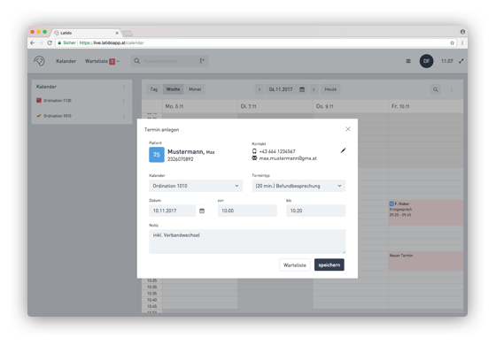Click the add patient icon in search bar
Viewport: 496px width, 345px height.
tap(202, 61)
